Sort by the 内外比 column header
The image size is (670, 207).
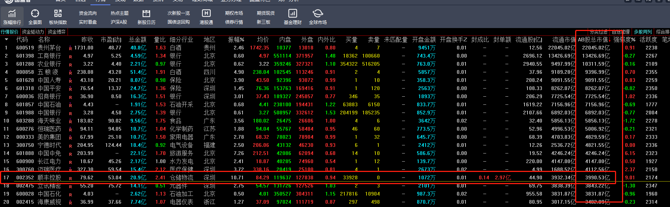pyautogui.click(x=327, y=39)
